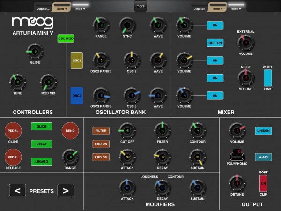
Task: Toggle the green Delay button
Action: [x=42, y=144]
